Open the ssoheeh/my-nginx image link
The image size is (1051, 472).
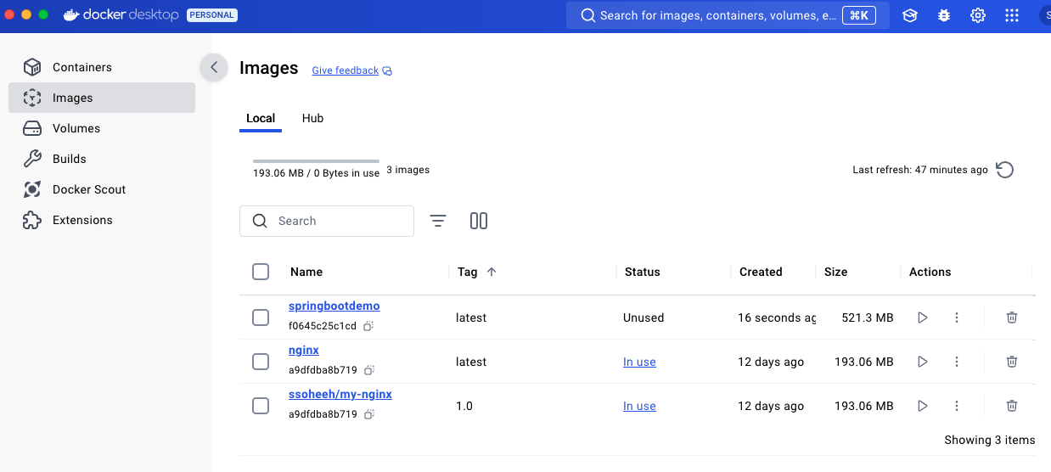pos(340,394)
